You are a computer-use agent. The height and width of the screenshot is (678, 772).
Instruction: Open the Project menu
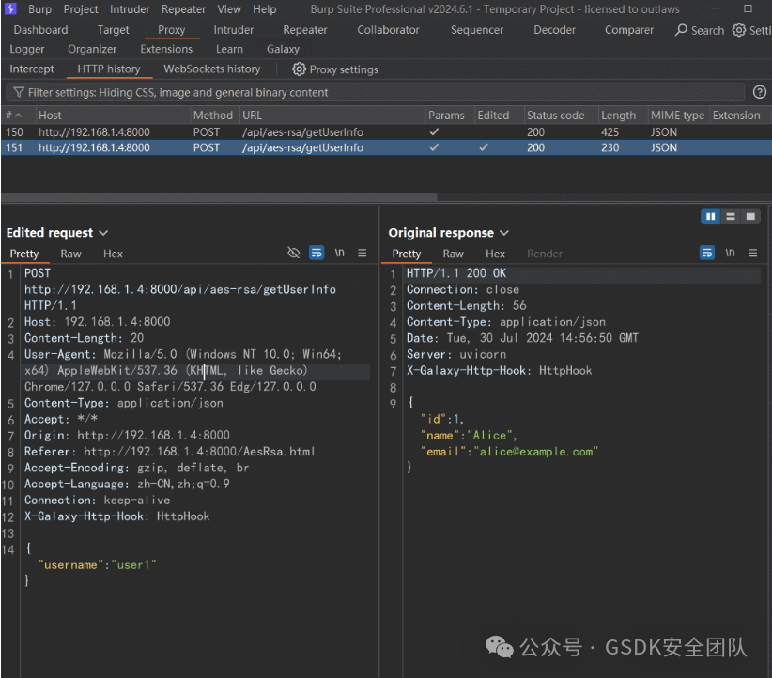pos(81,9)
